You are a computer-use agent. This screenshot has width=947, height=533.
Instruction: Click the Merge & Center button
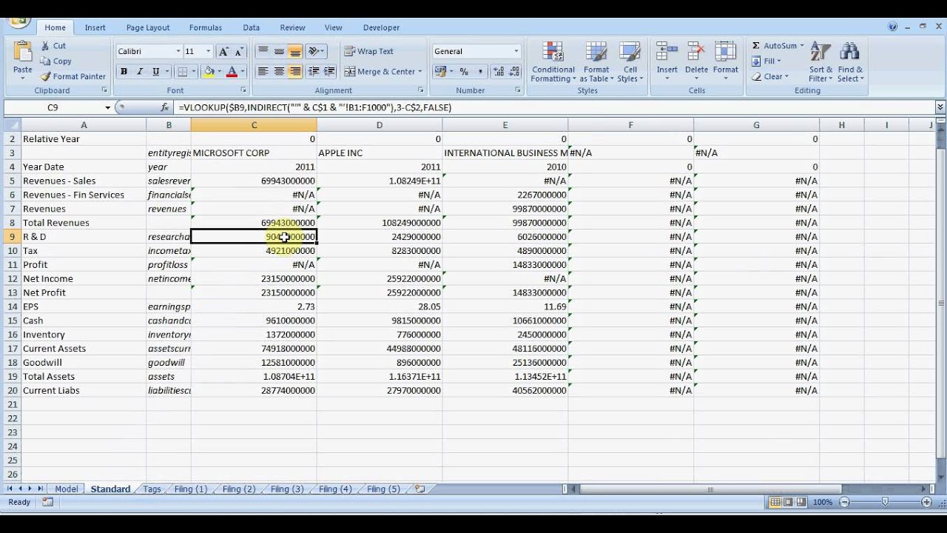pos(379,72)
